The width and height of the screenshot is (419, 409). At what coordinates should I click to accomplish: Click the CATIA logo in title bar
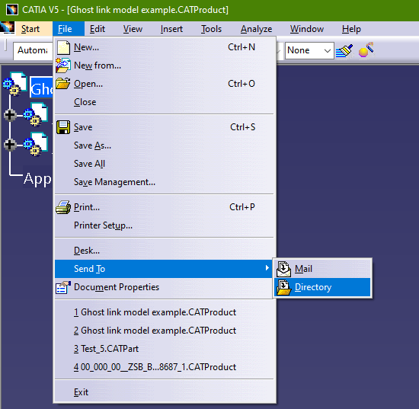11,10
